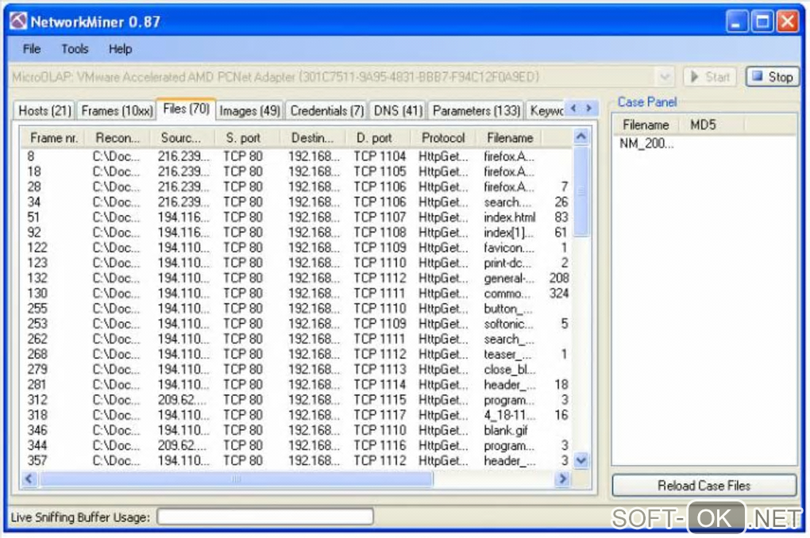Close the NetworkMiner window
The width and height of the screenshot is (810, 538).
[x=787, y=21]
